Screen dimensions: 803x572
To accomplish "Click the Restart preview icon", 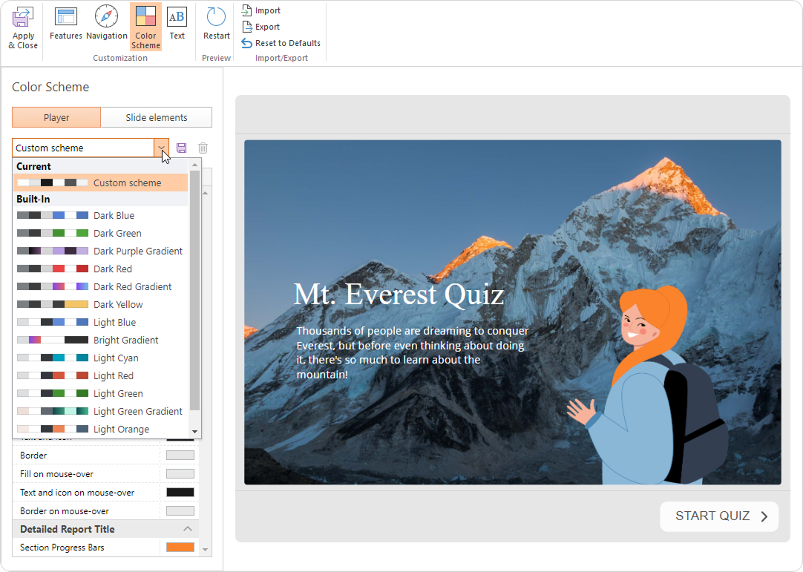I will click(x=216, y=18).
